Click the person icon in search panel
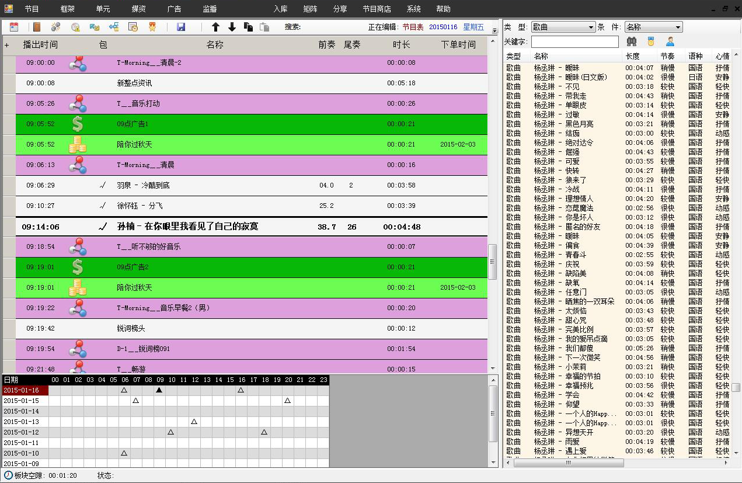This screenshot has width=742, height=483. [670, 41]
